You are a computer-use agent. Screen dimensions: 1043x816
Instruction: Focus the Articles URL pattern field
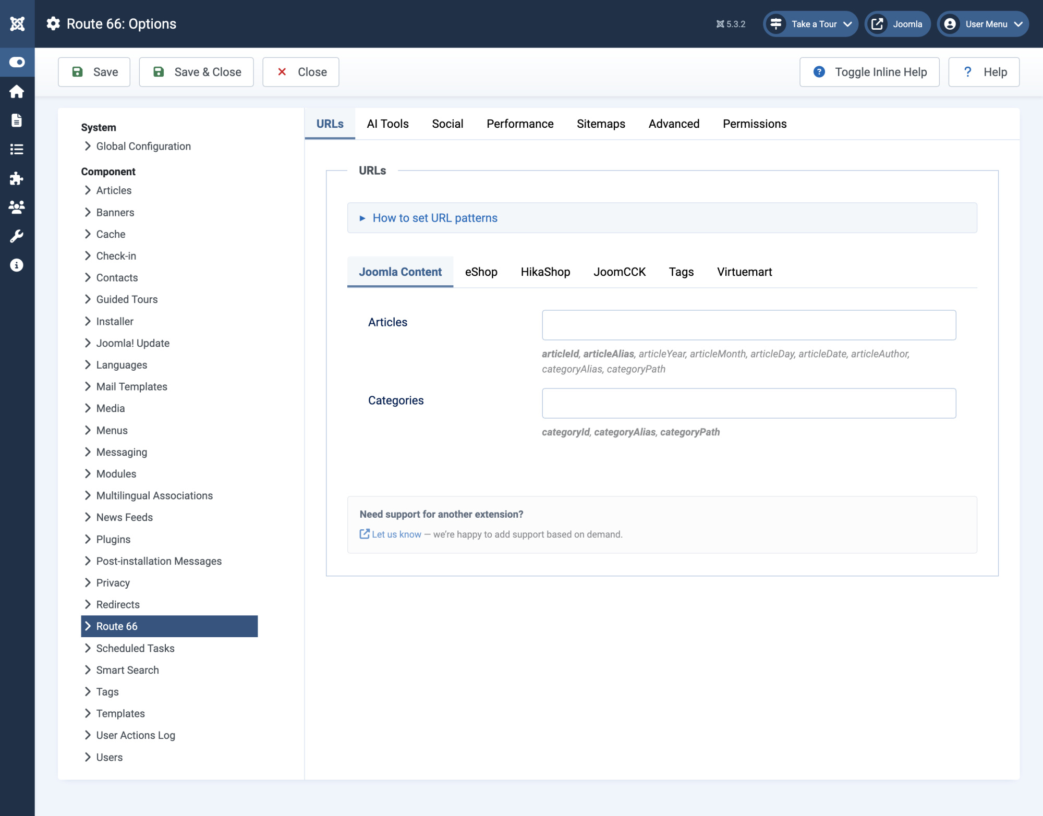(749, 325)
